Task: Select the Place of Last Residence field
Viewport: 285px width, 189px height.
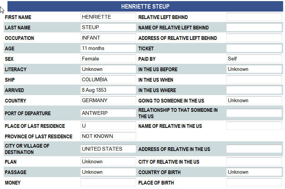Action: click(108, 126)
